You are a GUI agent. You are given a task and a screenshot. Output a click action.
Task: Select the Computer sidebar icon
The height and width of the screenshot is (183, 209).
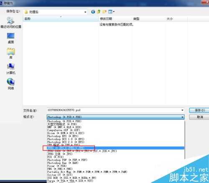tap(11, 69)
